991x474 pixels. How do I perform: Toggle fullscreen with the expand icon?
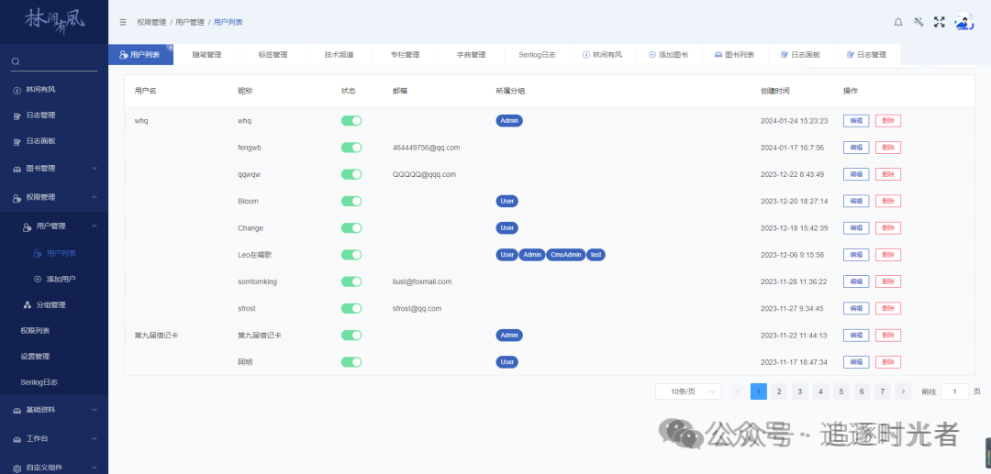tap(940, 22)
